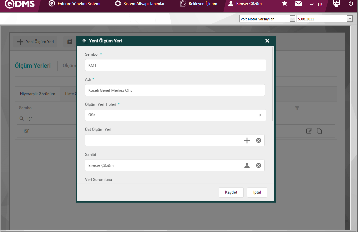Click the İptal button

pyautogui.click(x=257, y=192)
